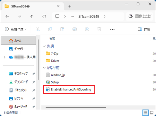Open chevron after the PC icon

[65, 16]
